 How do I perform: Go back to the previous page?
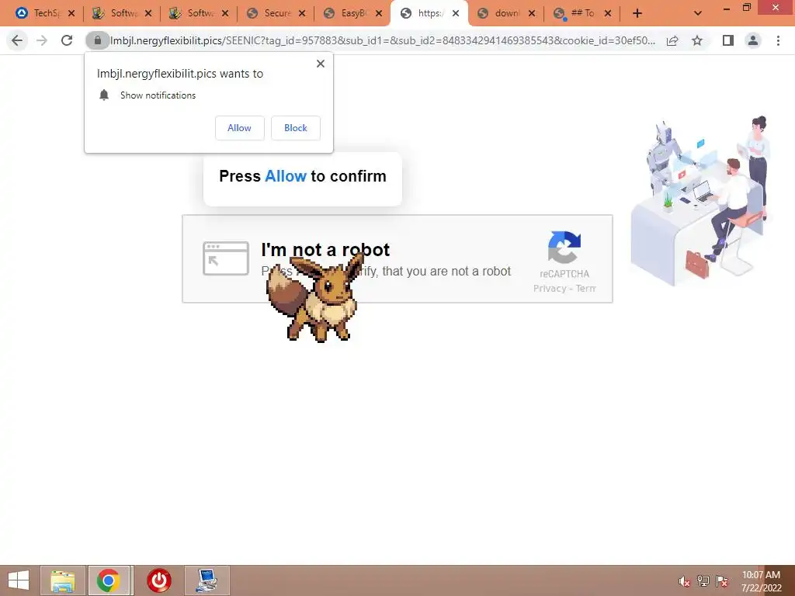coord(17,40)
